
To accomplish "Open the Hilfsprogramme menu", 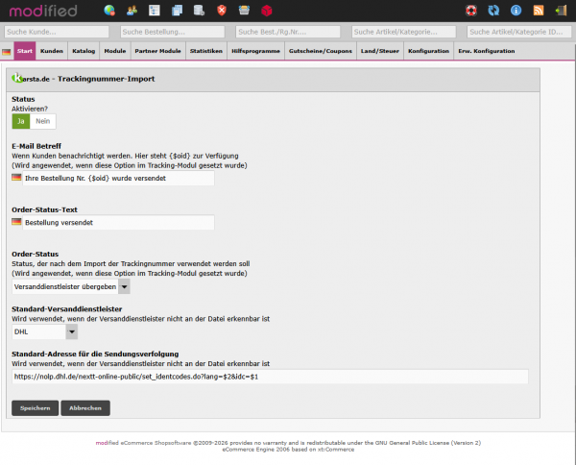I will pos(255,51).
